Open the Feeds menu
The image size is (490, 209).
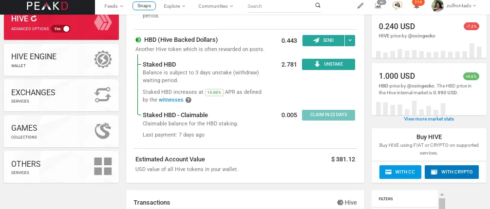[114, 6]
